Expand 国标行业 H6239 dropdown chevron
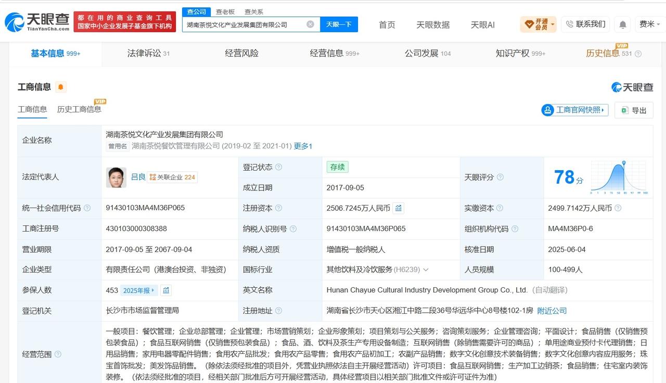666x383 pixels. pyautogui.click(x=426, y=270)
